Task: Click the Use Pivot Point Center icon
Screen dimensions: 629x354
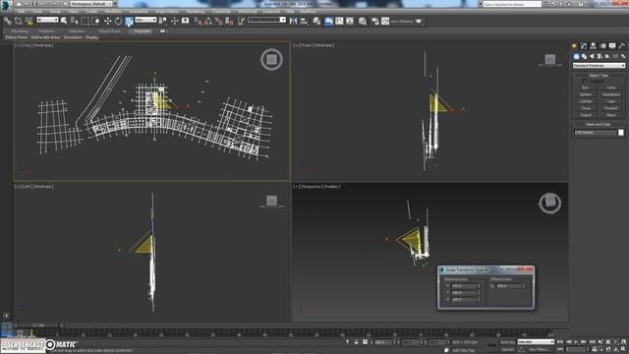Action: (163, 21)
